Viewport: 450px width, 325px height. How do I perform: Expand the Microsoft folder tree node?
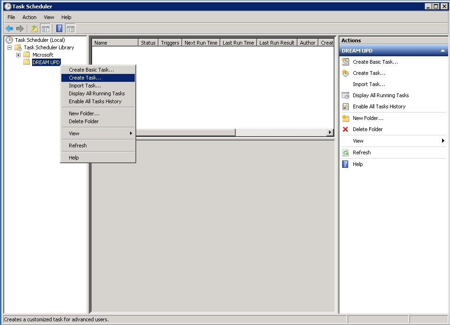19,55
